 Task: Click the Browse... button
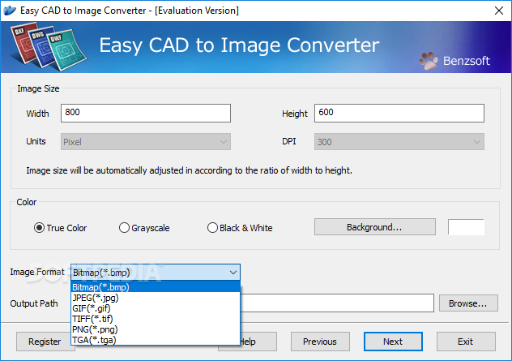pos(468,303)
